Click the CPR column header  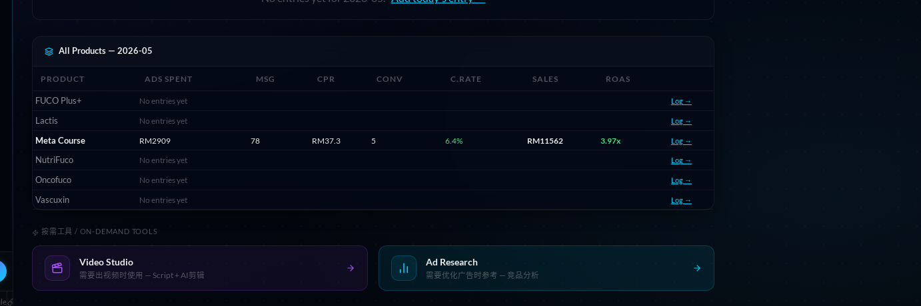[326, 79]
